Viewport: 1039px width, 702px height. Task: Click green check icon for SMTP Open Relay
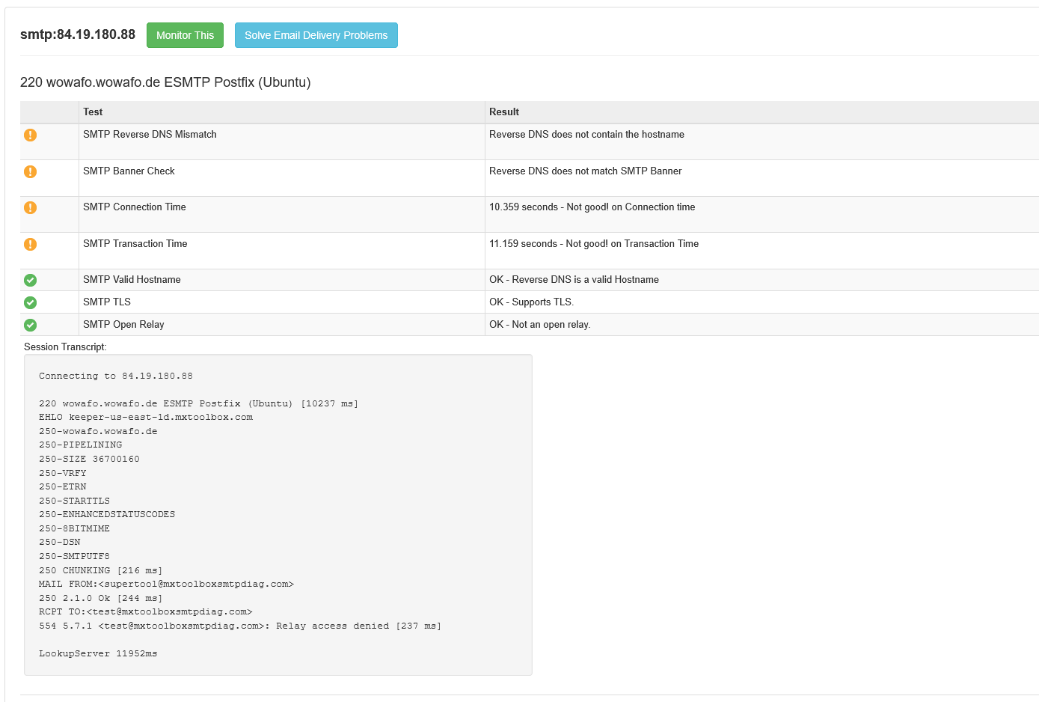pyautogui.click(x=30, y=325)
